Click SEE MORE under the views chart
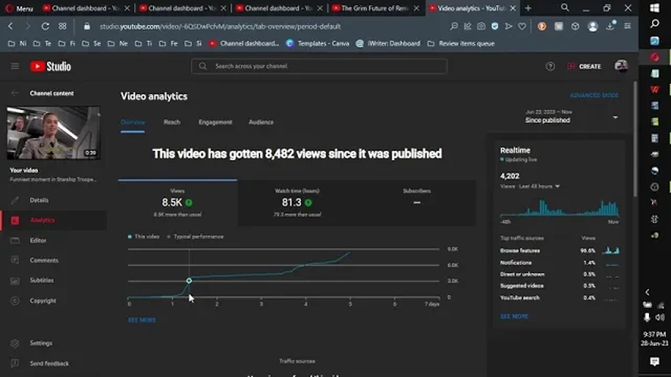 click(142, 320)
